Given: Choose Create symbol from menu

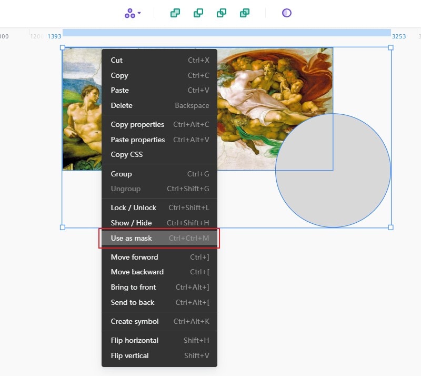Looking at the screenshot, I should [x=159, y=321].
